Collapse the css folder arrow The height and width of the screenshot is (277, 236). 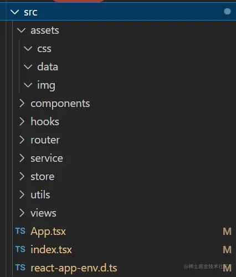pos(28,49)
